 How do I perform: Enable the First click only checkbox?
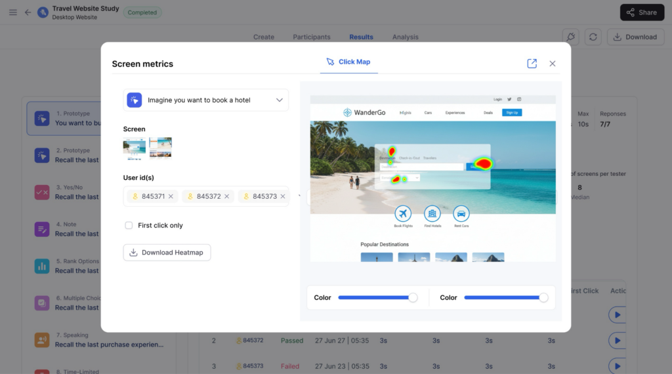pyautogui.click(x=129, y=225)
